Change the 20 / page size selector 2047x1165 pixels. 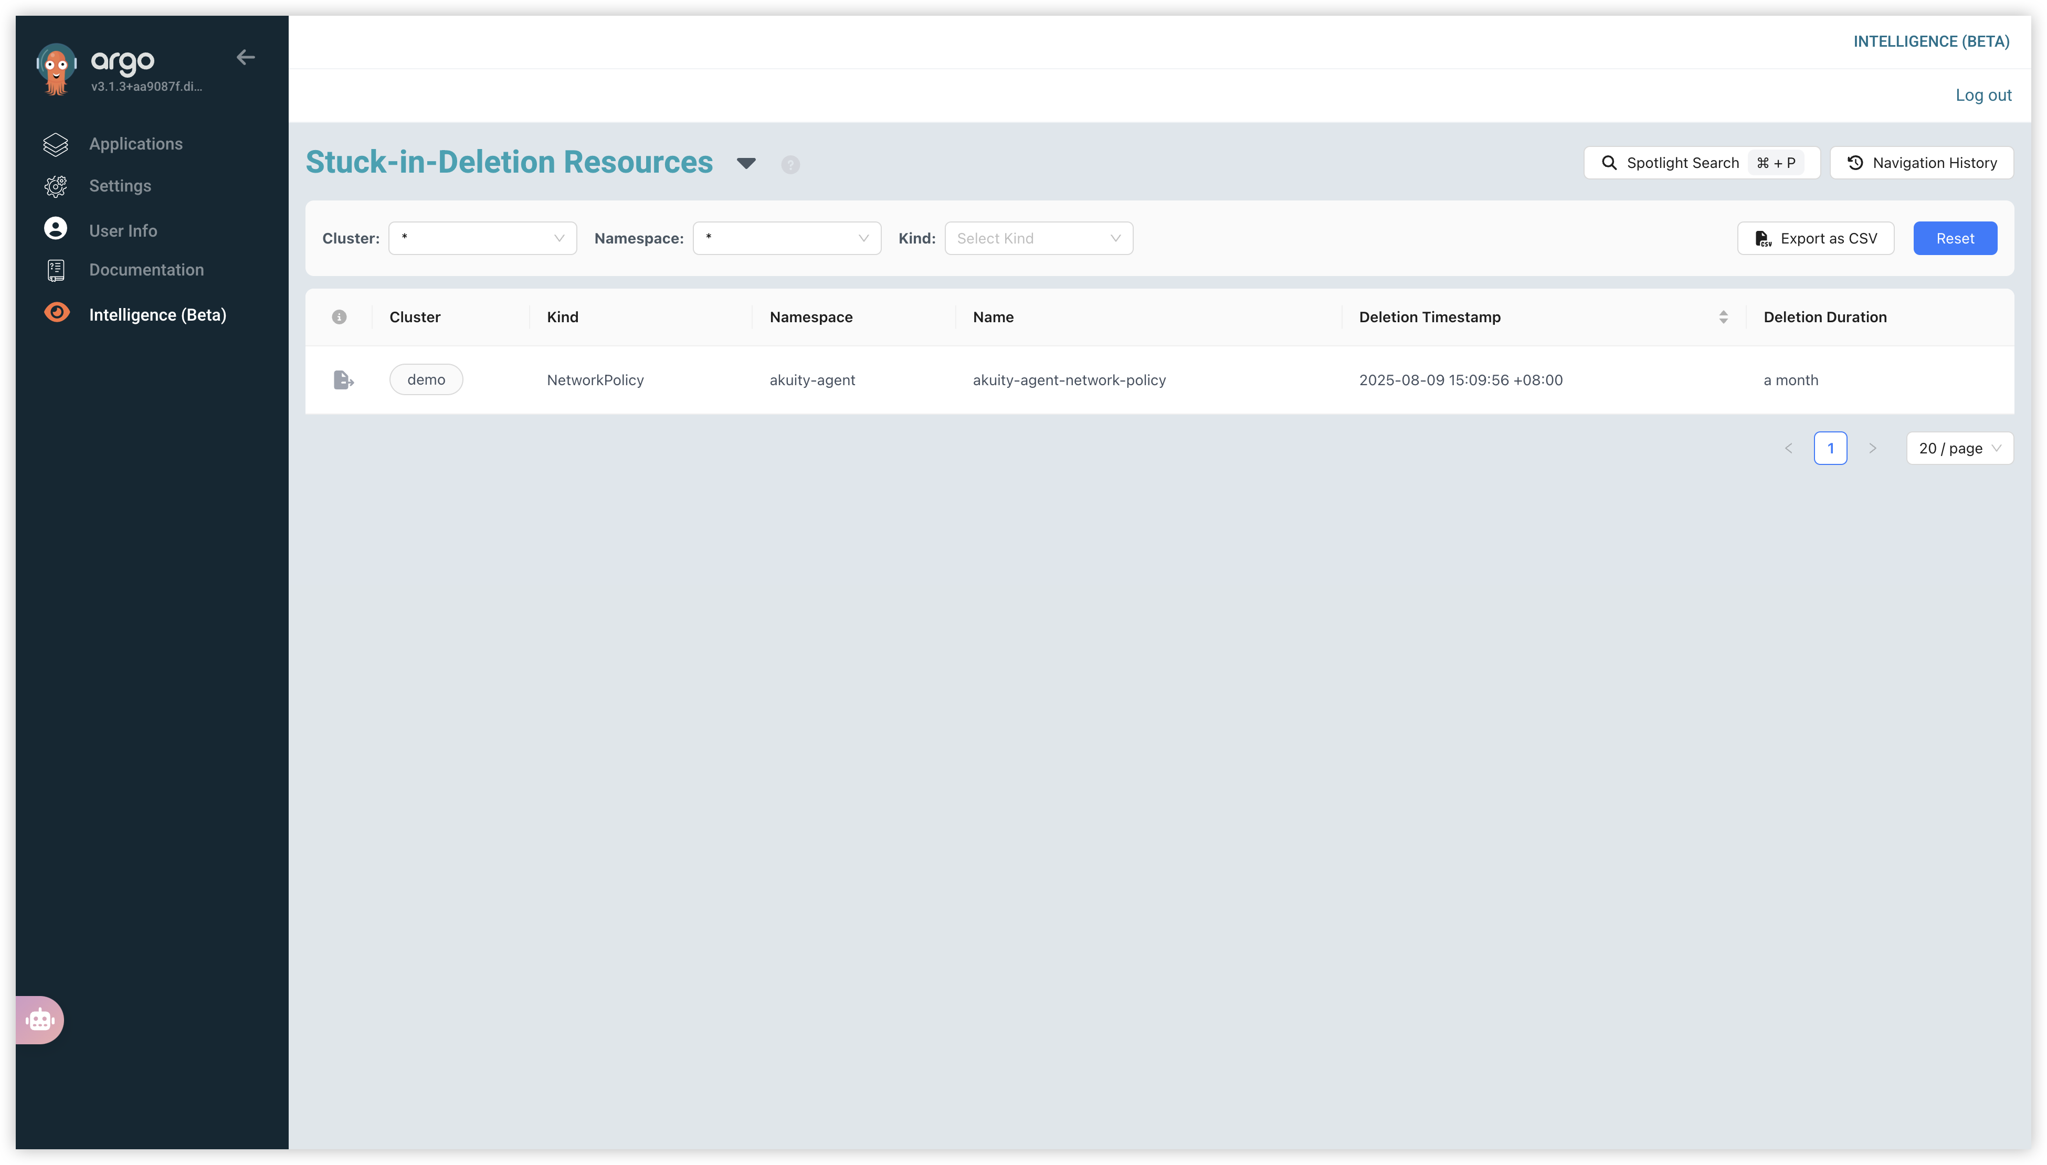coord(1959,448)
